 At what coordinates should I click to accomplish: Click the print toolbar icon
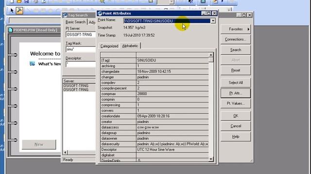pos(36,1)
